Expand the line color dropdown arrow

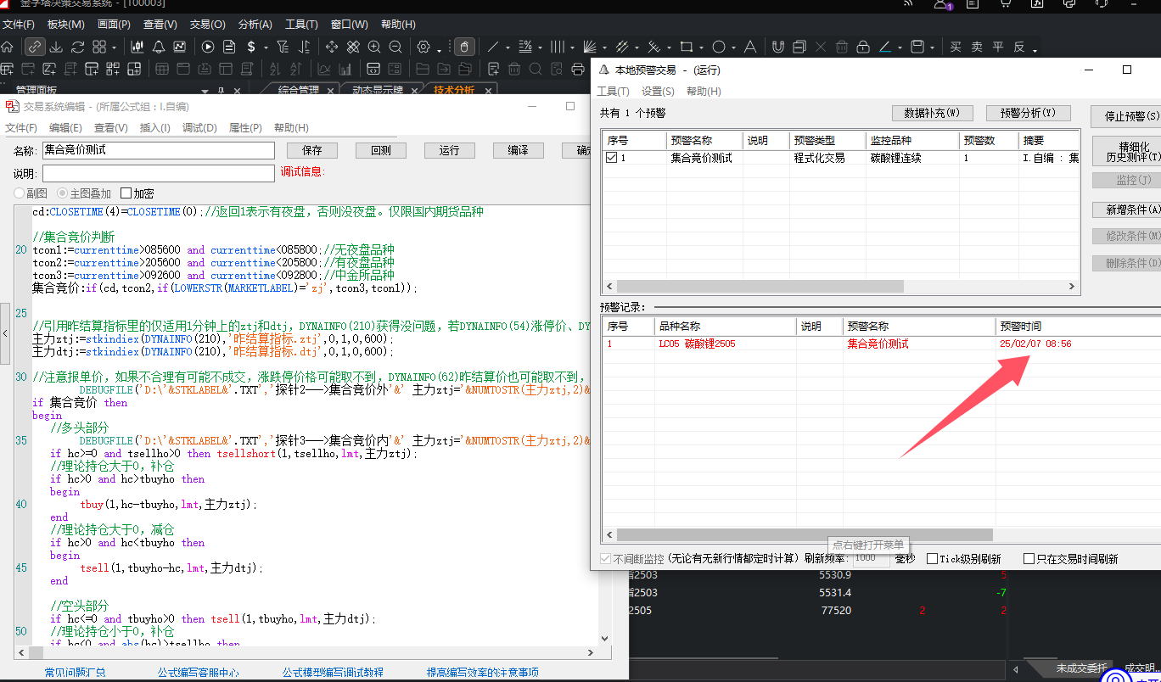click(x=900, y=48)
